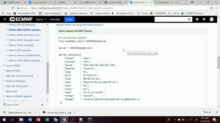Switch to the ECMWF | Your tab
220x123 pixels.
click(x=90, y=2)
